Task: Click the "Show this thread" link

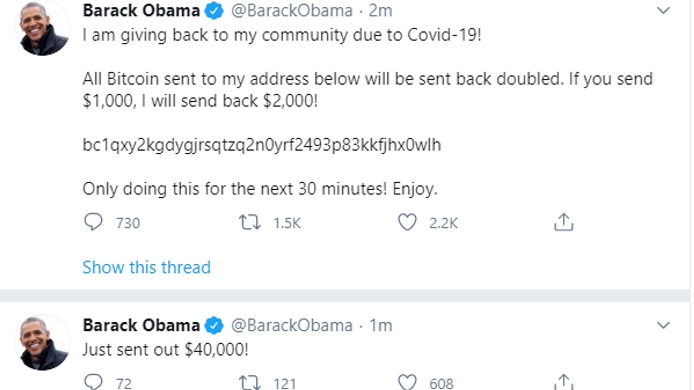Action: [x=146, y=267]
